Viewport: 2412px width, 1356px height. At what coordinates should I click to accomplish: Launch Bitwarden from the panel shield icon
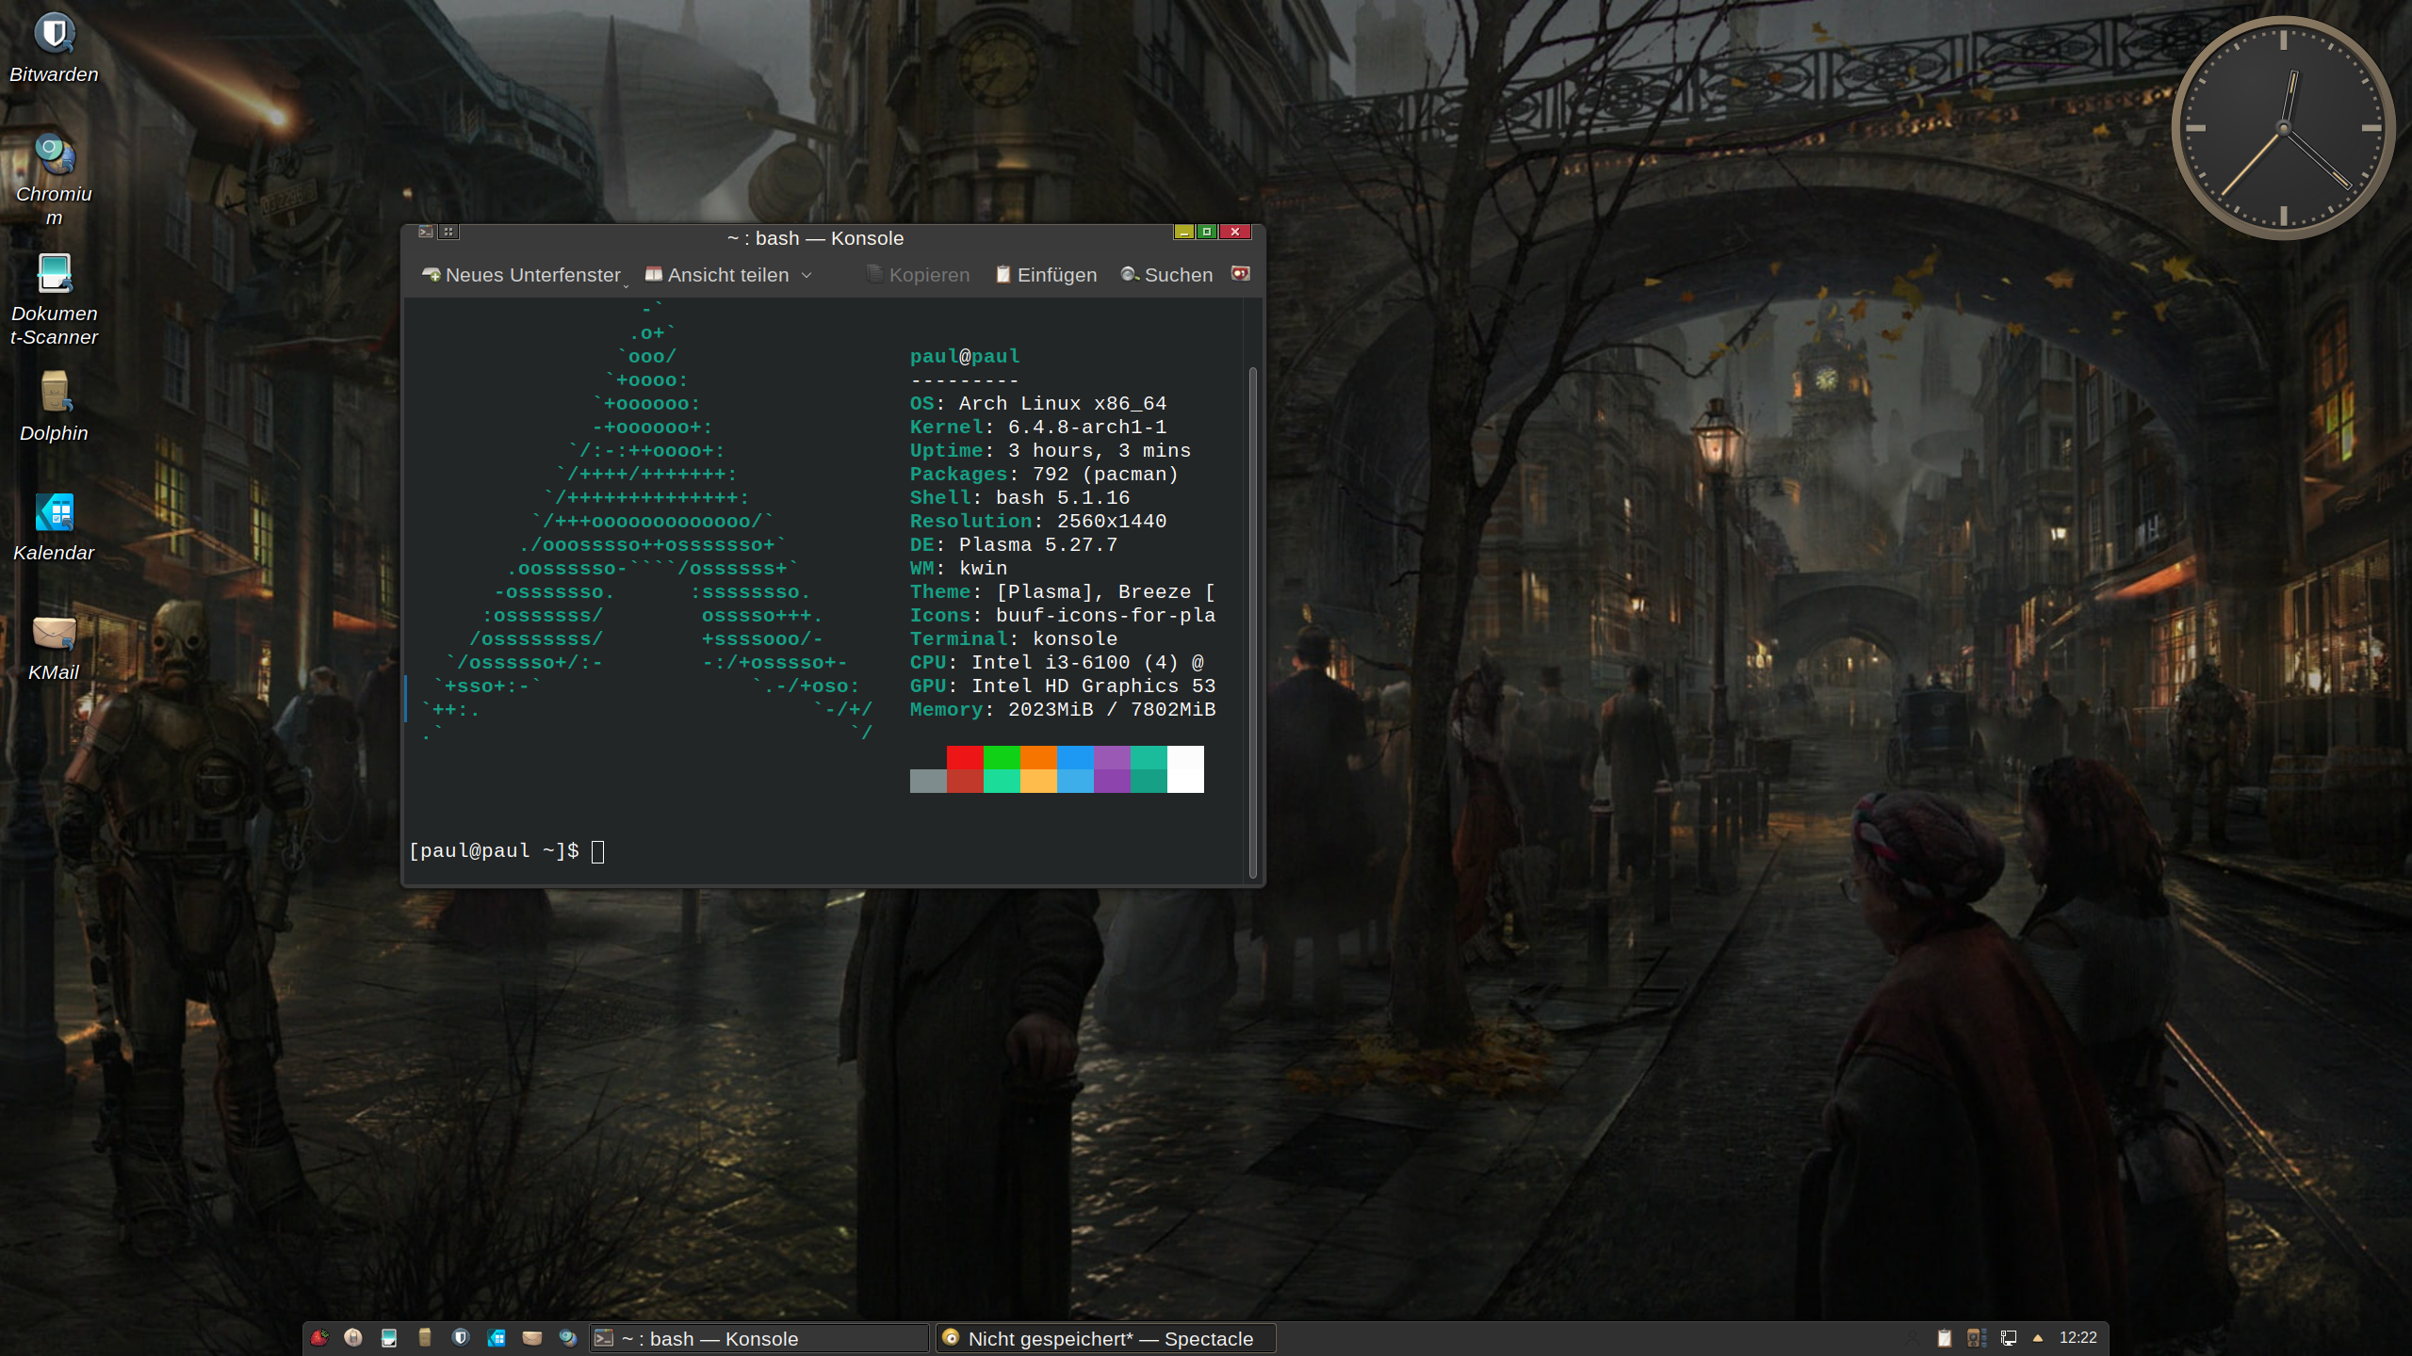tap(461, 1338)
